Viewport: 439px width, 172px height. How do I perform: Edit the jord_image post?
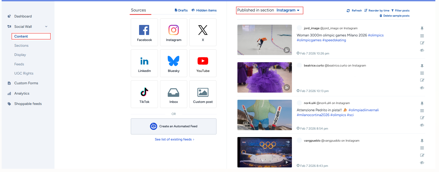[x=422, y=43]
